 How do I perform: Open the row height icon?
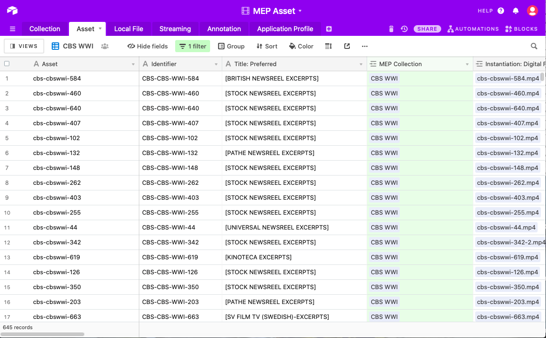(x=328, y=46)
